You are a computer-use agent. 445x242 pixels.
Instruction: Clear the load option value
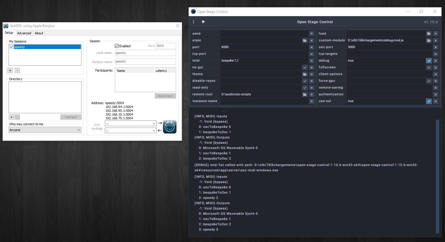[x=436, y=34]
